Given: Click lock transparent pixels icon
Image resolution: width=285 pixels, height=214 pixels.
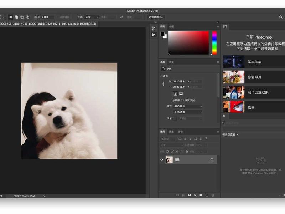Looking at the screenshot, I should tap(167, 151).
